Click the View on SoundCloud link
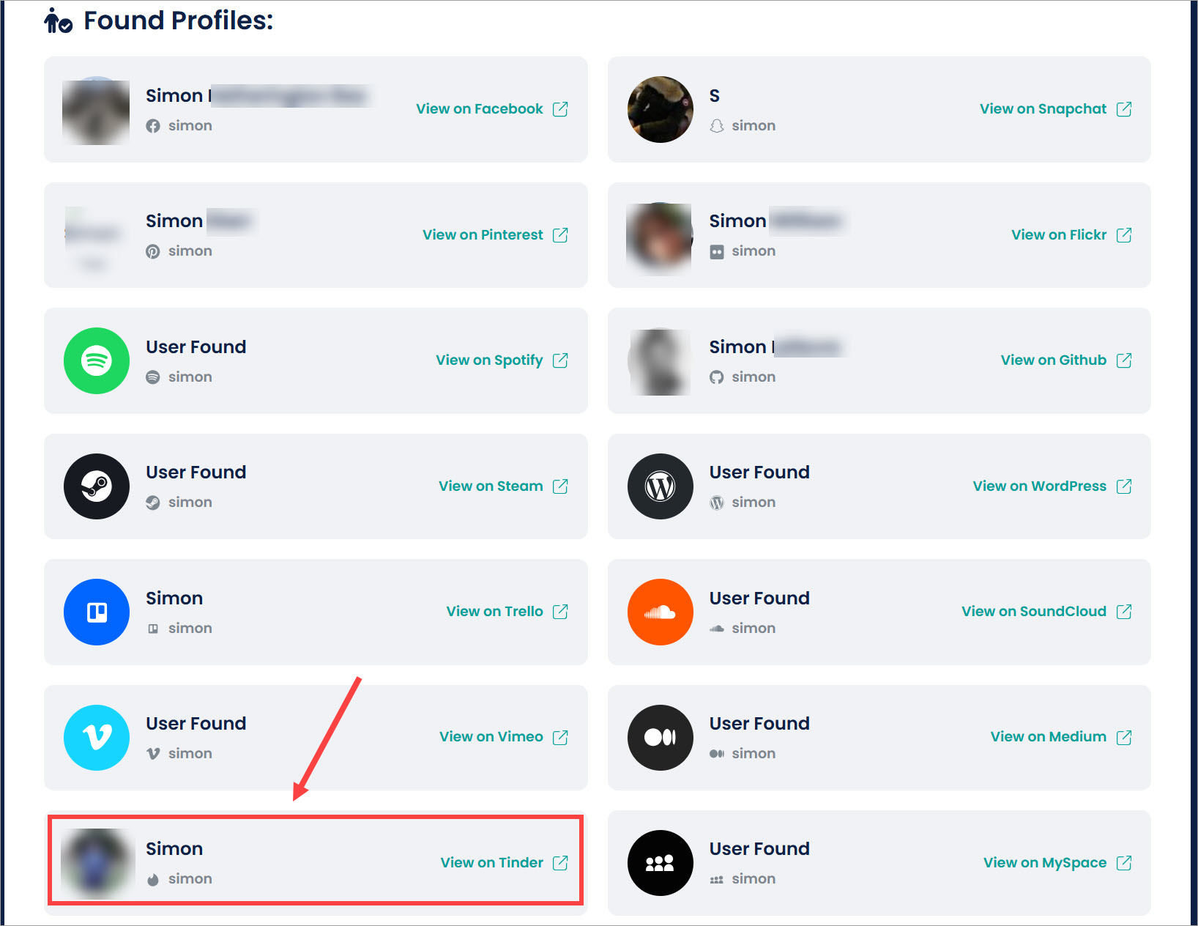 click(1033, 612)
